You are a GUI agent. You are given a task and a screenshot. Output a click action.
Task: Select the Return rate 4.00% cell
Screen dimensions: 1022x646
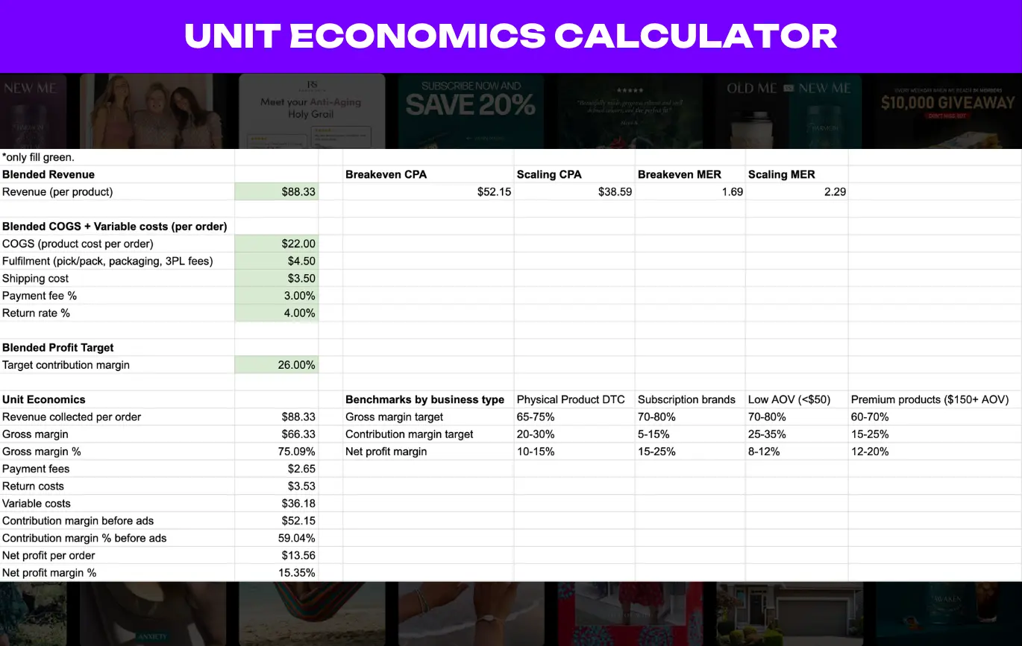point(277,313)
